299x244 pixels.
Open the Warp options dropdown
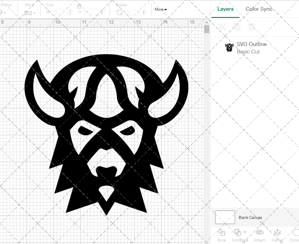(35, 13)
